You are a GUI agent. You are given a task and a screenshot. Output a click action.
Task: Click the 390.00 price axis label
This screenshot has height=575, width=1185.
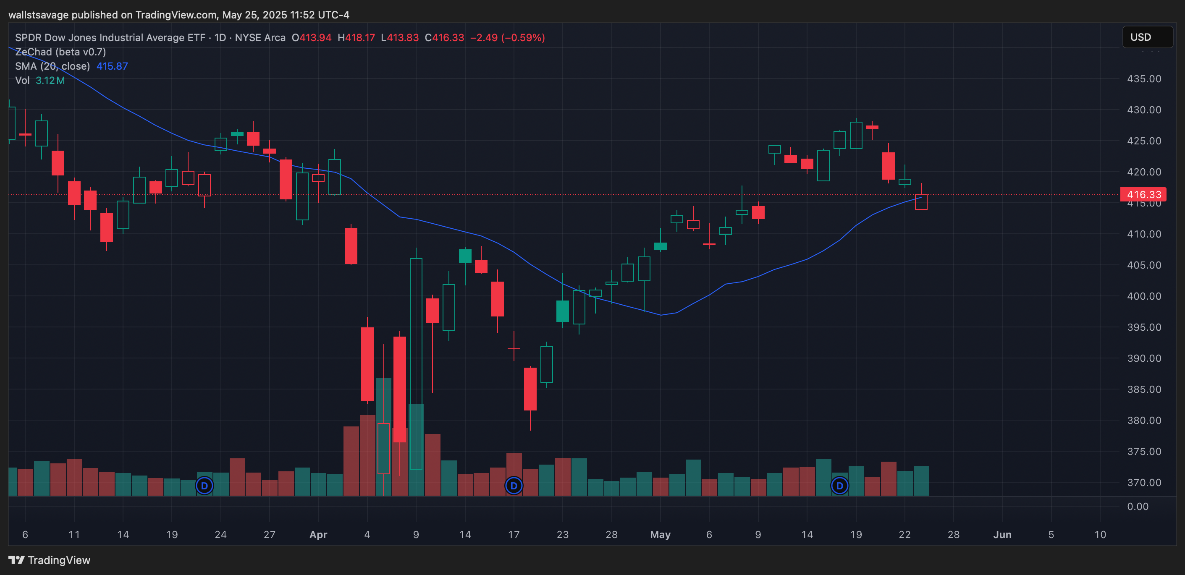1144,358
